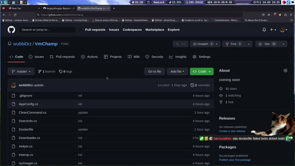This screenshot has height=166, width=295.
Task: View the 0 tags link
Action: pyautogui.click(x=65, y=71)
